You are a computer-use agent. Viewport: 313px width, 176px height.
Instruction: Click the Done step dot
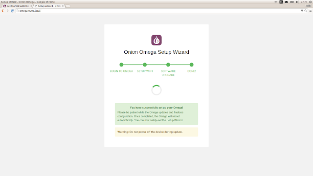(x=191, y=65)
